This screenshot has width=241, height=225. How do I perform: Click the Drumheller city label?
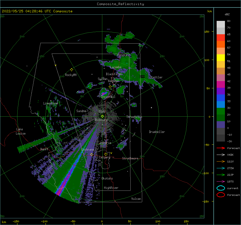(157, 132)
